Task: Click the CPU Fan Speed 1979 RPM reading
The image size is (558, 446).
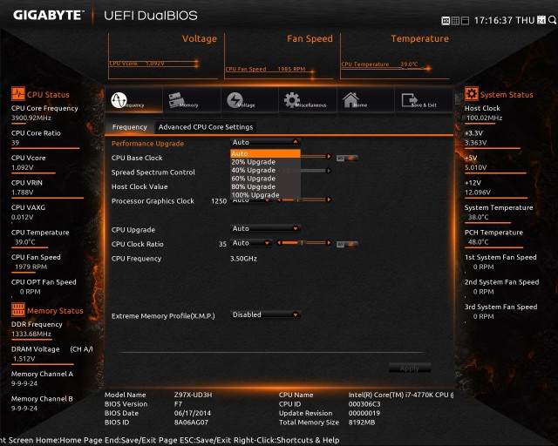Action: point(31,267)
